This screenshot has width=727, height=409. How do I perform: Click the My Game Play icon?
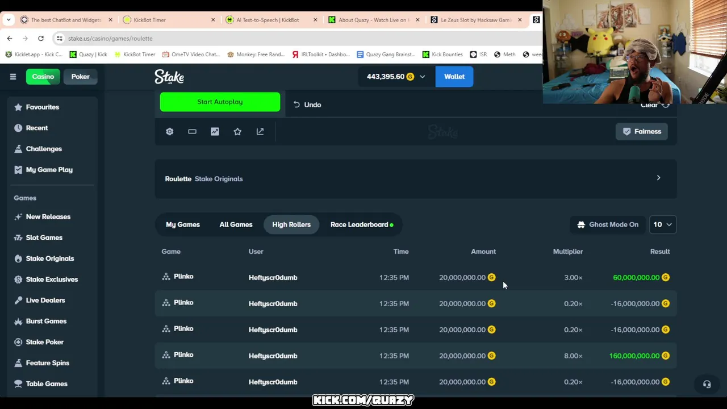18,170
